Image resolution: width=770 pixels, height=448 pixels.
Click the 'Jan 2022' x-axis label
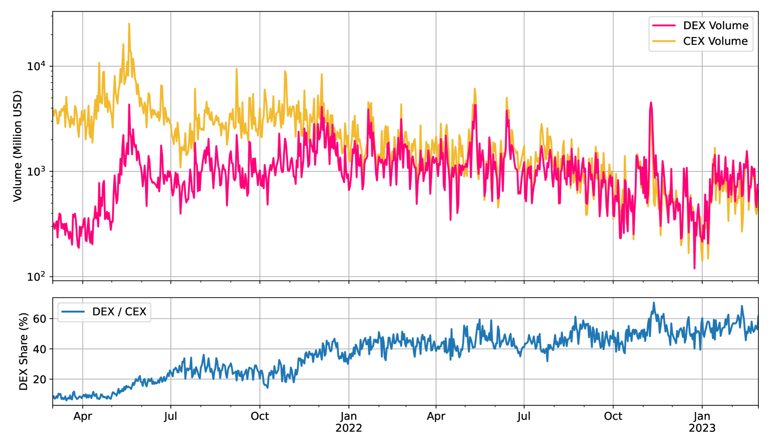pos(348,422)
